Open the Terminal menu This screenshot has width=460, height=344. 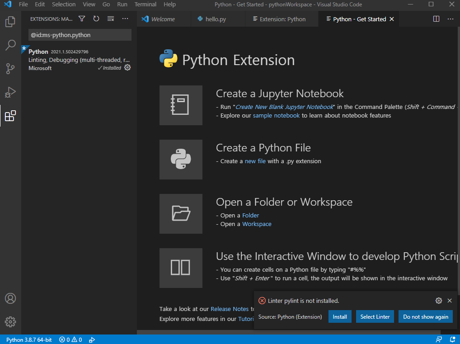click(145, 5)
